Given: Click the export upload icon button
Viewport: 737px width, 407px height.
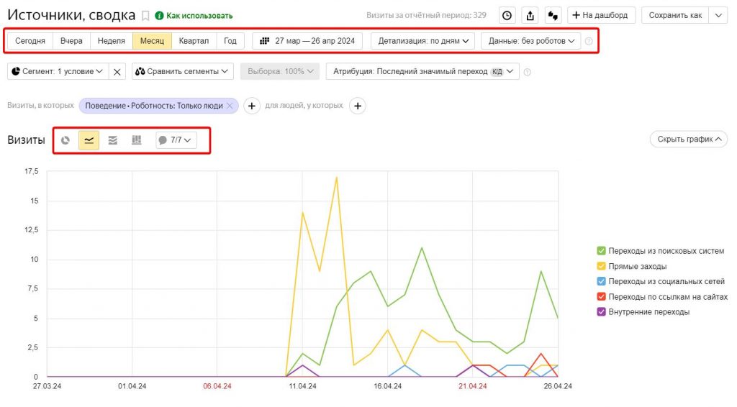Looking at the screenshot, I should tap(530, 15).
